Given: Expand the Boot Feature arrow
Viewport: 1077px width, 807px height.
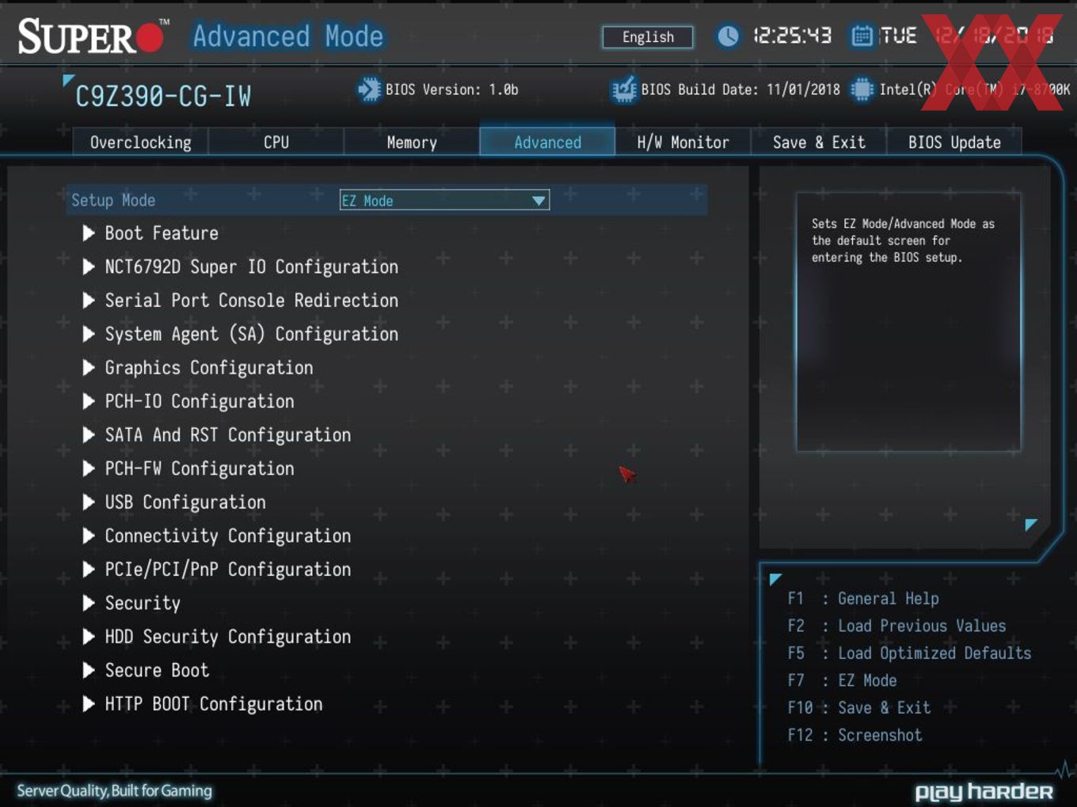Looking at the screenshot, I should pos(89,233).
